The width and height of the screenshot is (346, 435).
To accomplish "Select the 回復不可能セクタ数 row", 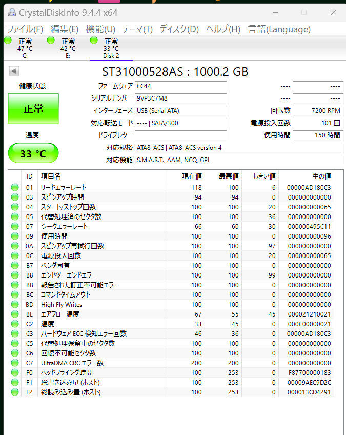I will pyautogui.click(x=171, y=353).
